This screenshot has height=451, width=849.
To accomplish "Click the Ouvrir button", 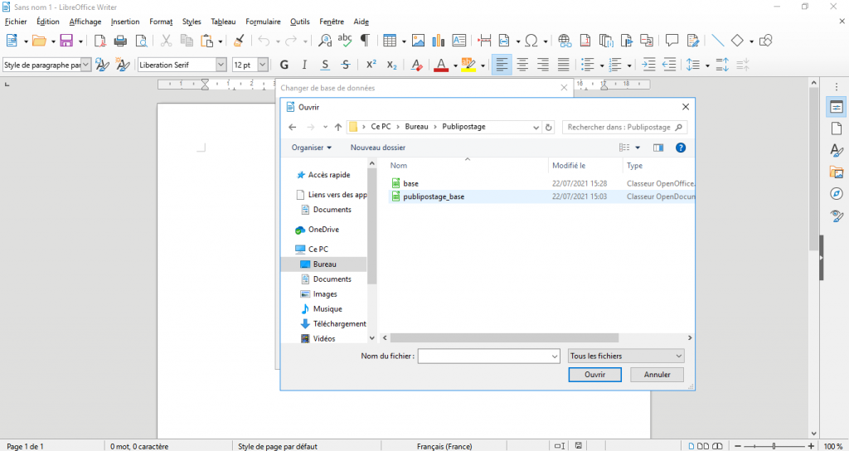I will 595,375.
